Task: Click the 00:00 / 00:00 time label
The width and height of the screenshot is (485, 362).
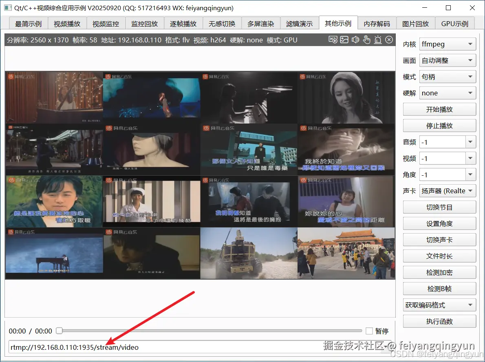Action: [x=30, y=331]
